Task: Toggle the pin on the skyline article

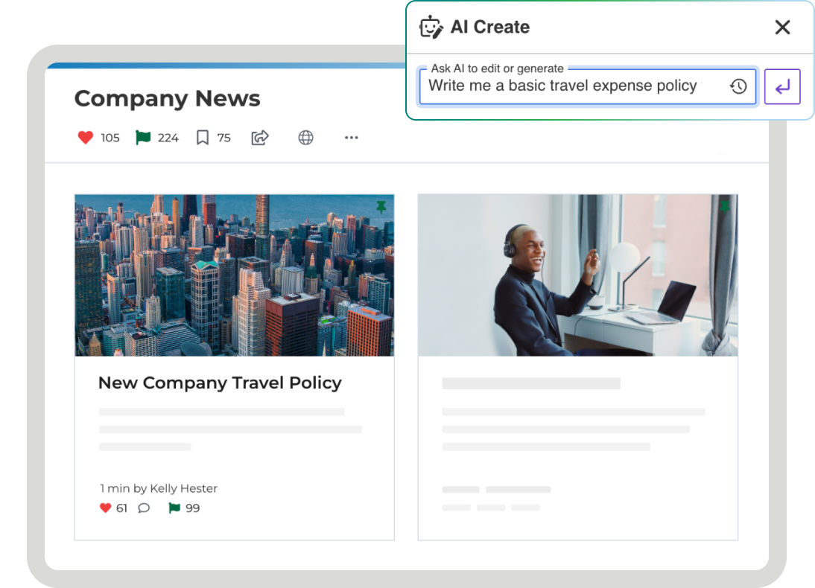Action: 381,206
